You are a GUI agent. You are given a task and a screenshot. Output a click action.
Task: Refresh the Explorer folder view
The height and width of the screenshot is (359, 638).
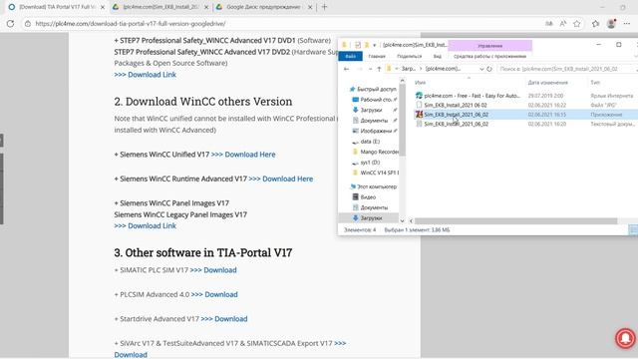click(x=489, y=69)
